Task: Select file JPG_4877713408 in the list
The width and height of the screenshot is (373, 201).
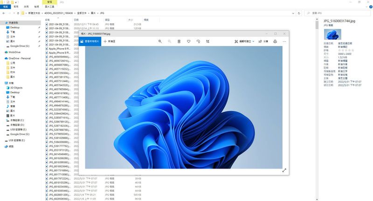Action: [x=60, y=97]
